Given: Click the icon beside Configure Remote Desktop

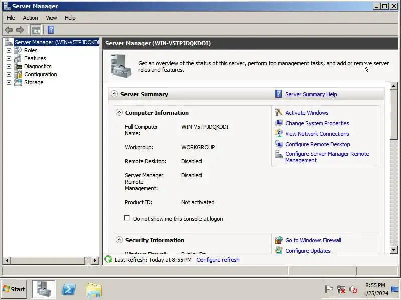Looking at the screenshot, I should coord(279,144).
